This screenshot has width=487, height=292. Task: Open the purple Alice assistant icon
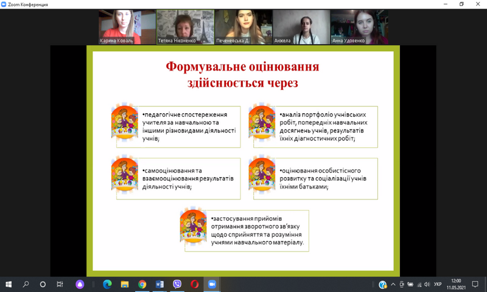click(80, 284)
